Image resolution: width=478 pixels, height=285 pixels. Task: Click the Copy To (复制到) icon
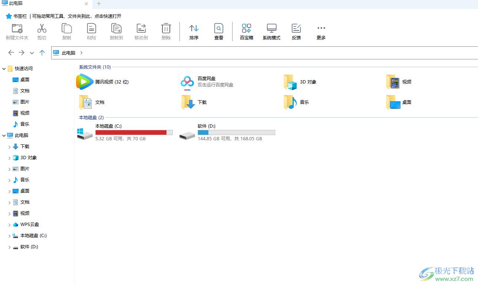116,29
